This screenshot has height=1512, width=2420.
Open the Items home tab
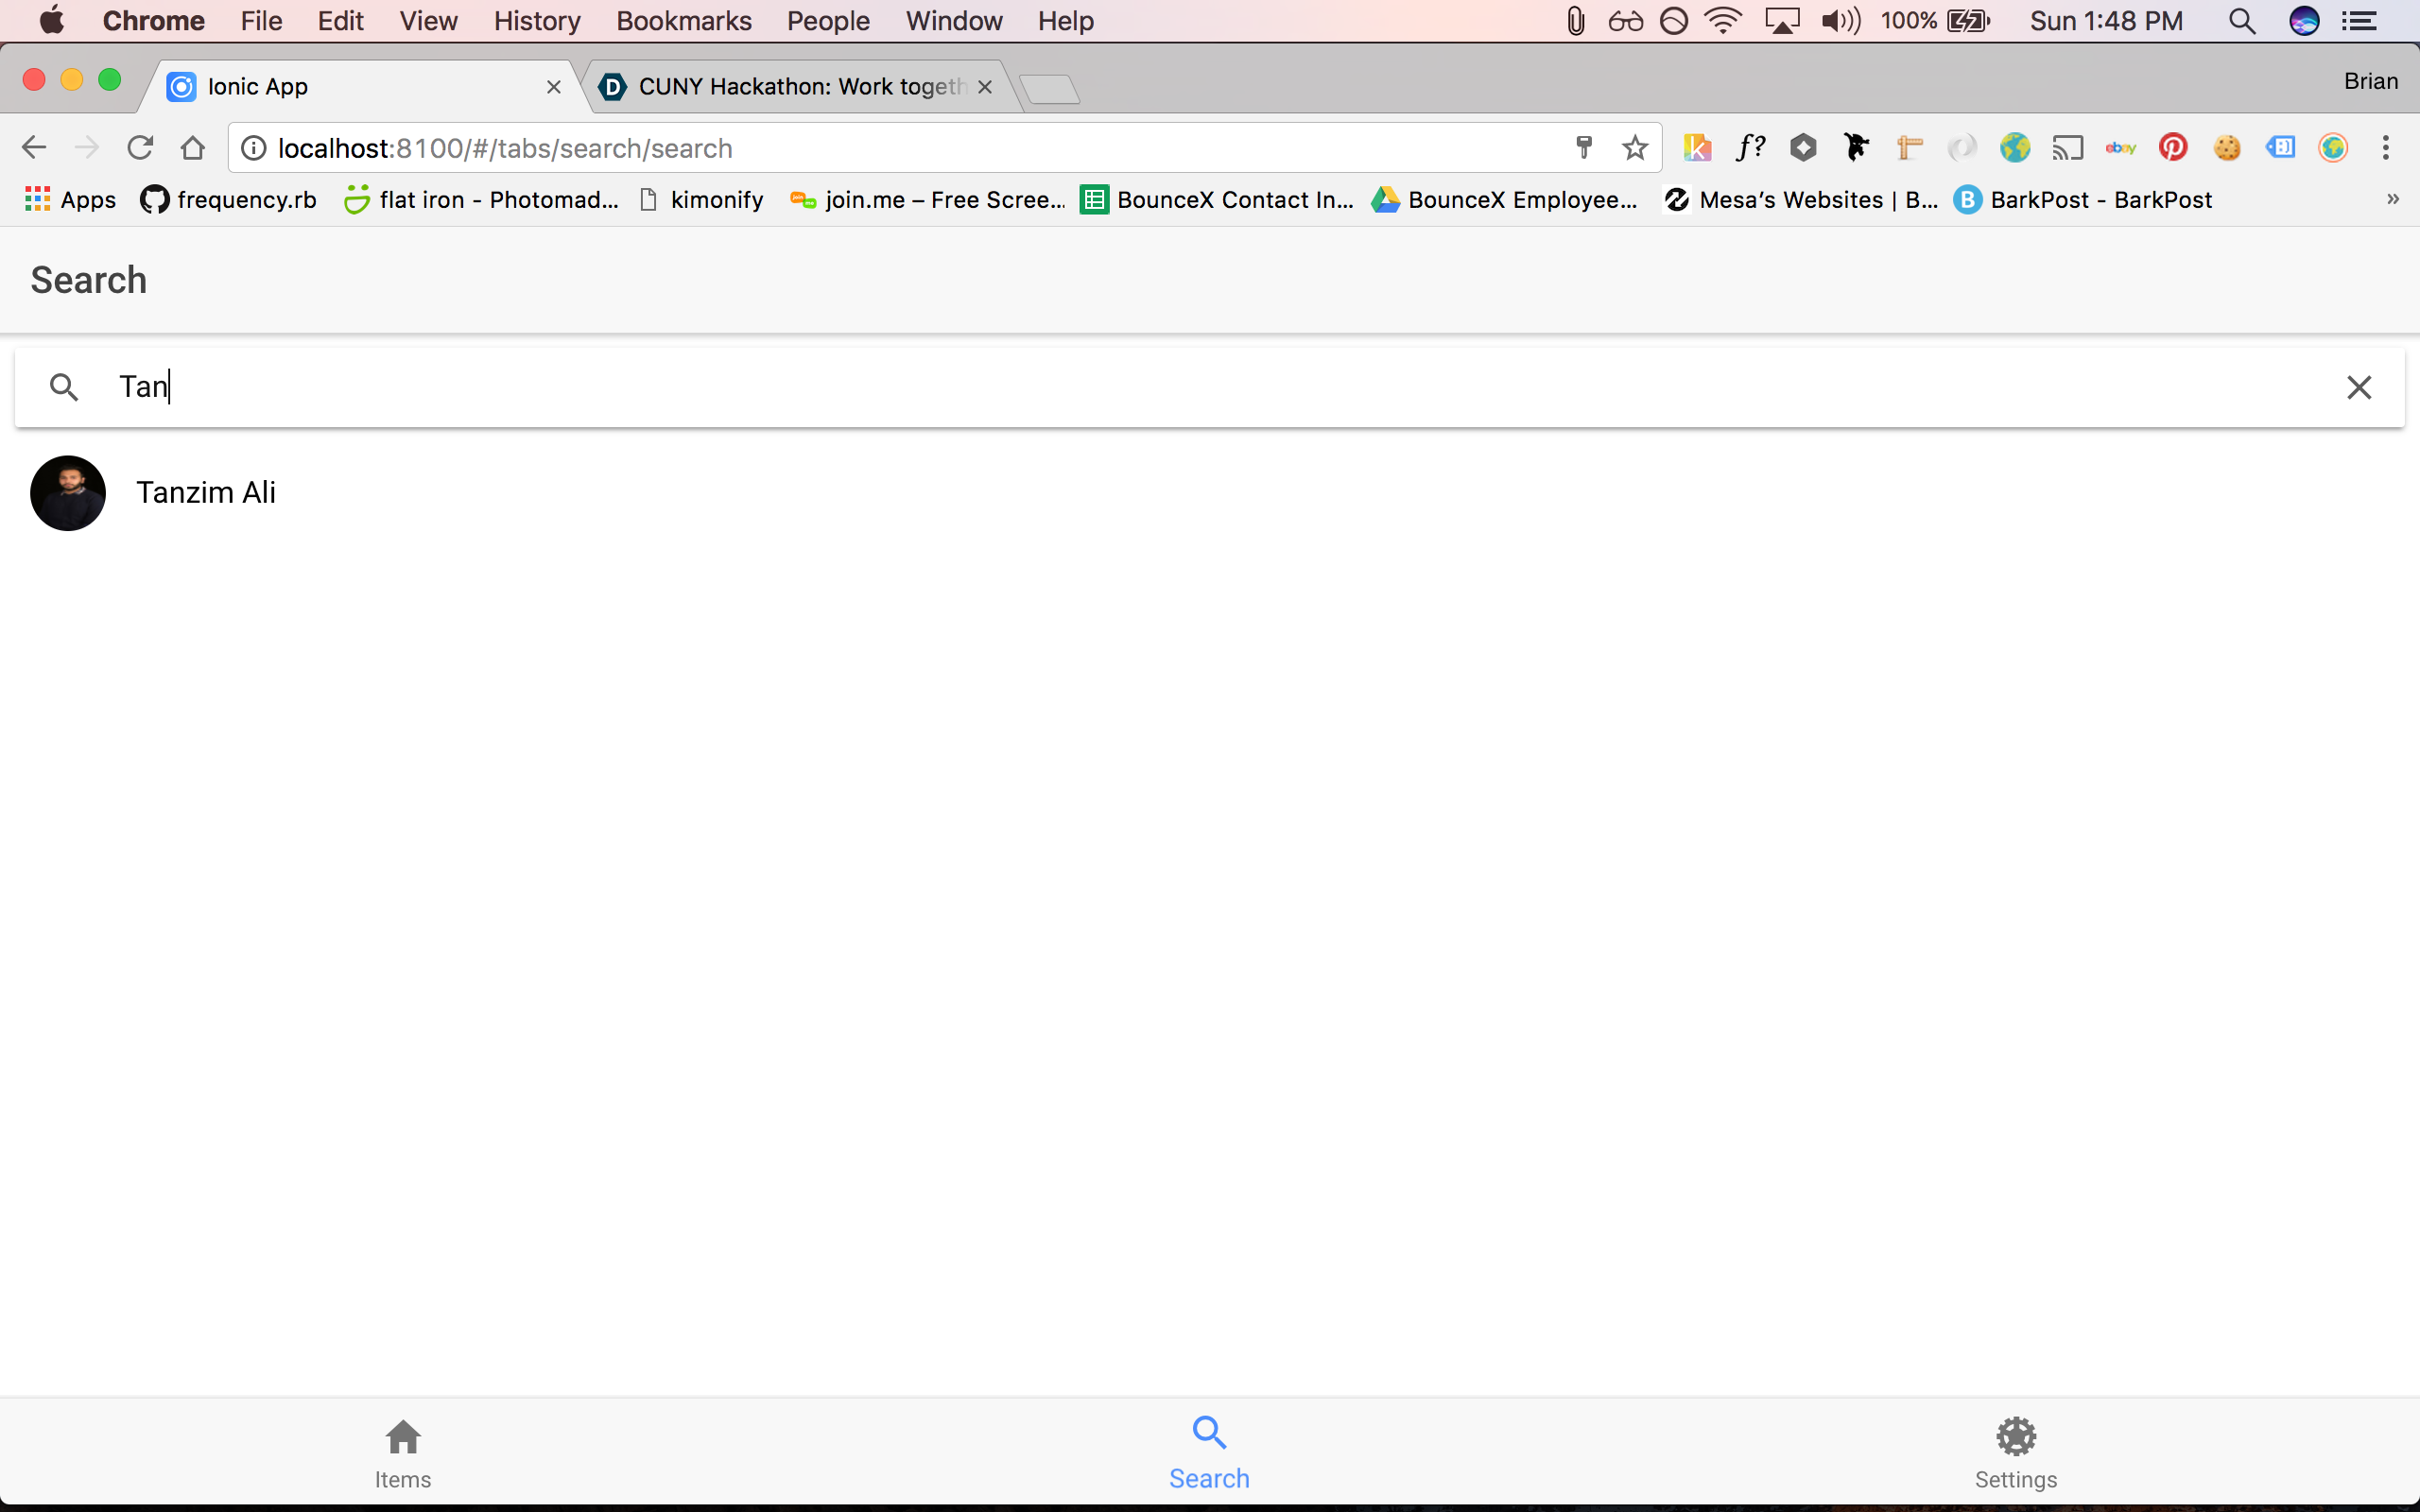click(403, 1453)
